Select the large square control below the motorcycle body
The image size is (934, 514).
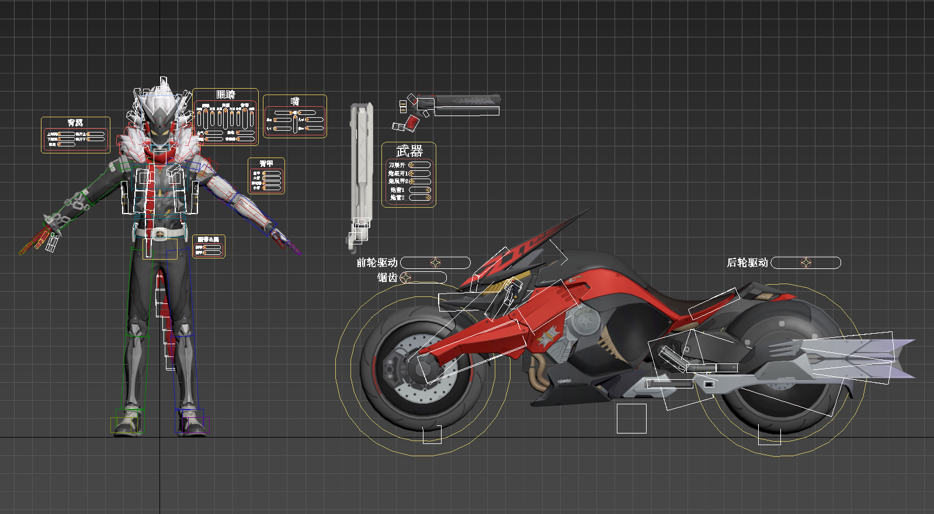(x=632, y=419)
